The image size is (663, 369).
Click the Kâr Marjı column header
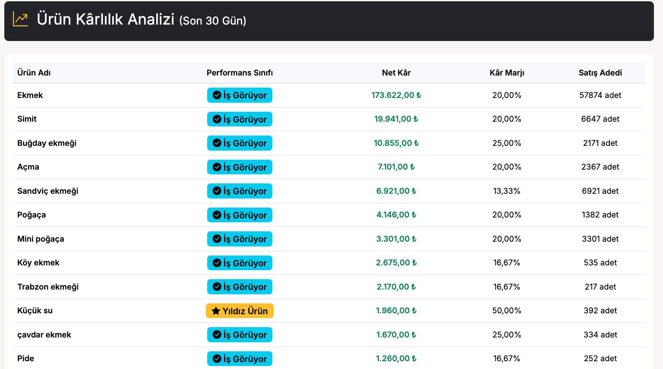click(x=507, y=73)
